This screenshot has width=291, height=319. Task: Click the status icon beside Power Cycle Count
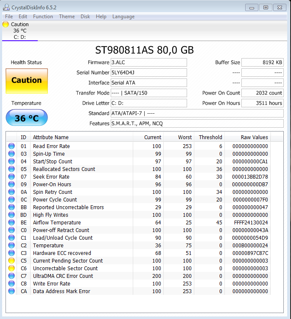point(11,199)
